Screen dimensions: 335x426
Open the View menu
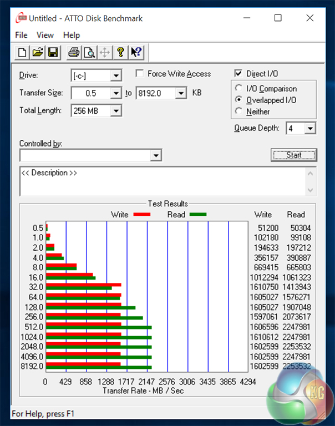[45, 35]
